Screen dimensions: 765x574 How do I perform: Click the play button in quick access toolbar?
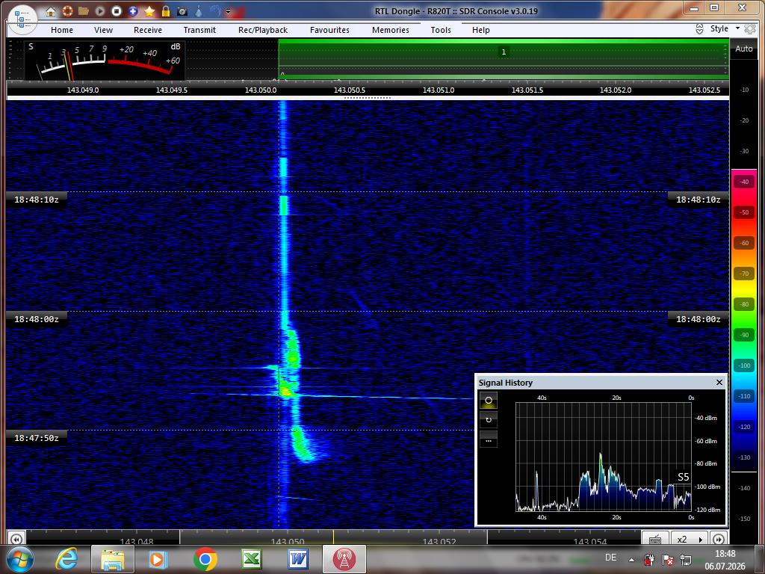pyautogui.click(x=100, y=10)
